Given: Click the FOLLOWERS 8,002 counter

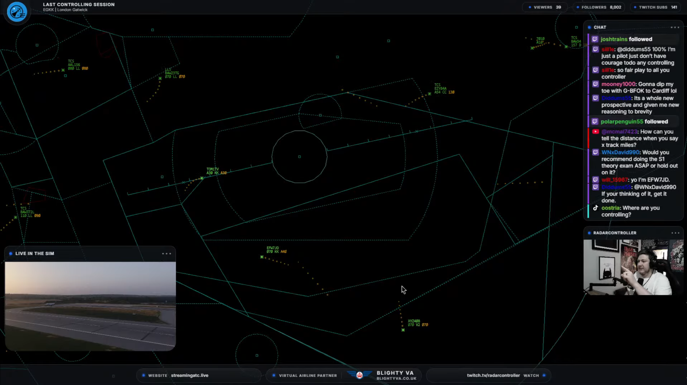Looking at the screenshot, I should [599, 7].
